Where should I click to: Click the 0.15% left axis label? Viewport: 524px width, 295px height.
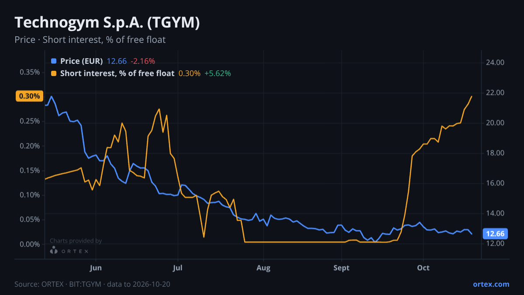(x=30, y=170)
